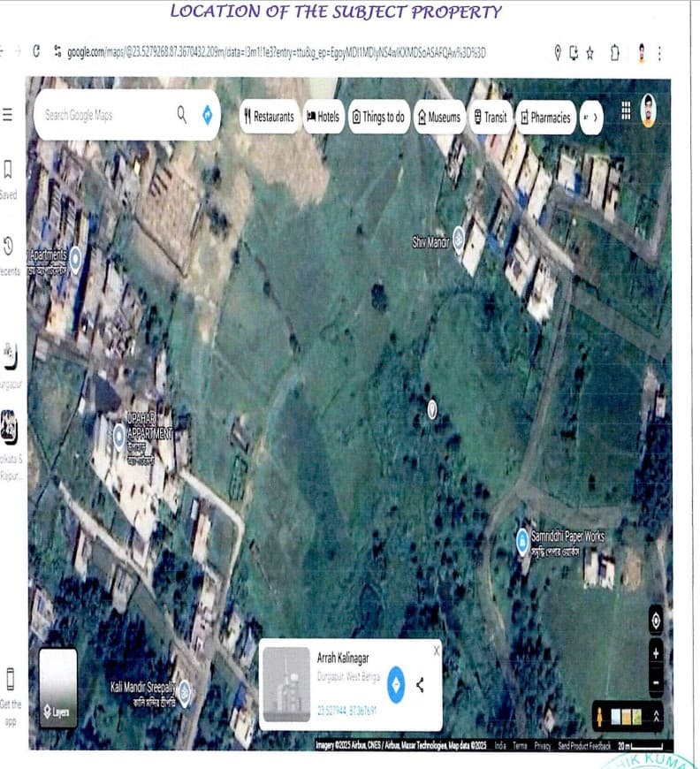700x769 pixels.
Task: Open the hamburger menu icon
Action: click(x=7, y=115)
